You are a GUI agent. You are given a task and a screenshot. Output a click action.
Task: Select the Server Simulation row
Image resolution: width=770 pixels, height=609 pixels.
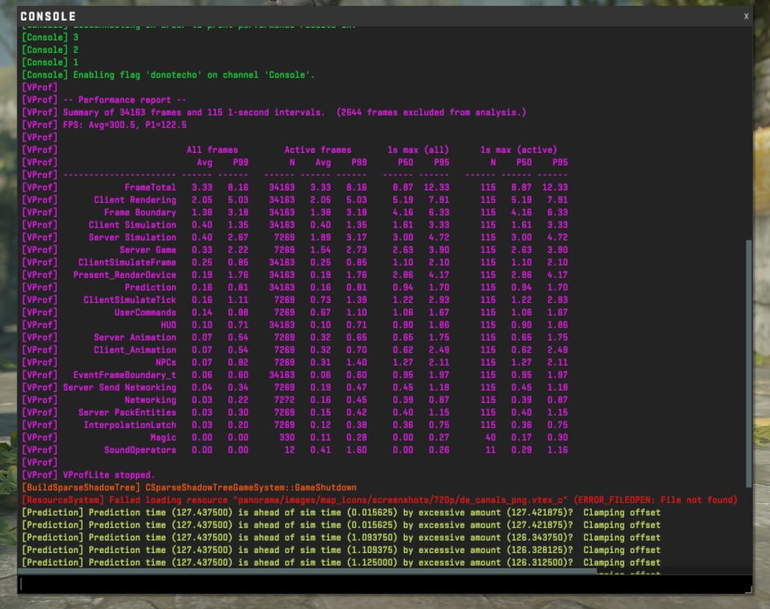pos(132,237)
